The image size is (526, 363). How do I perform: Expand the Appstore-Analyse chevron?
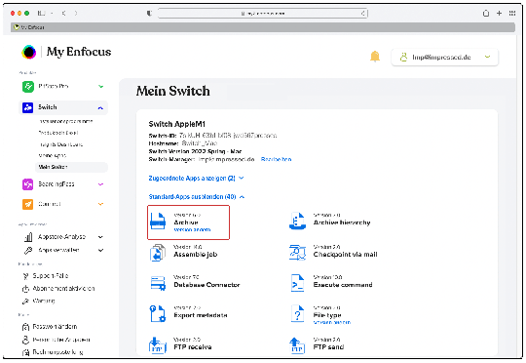point(100,237)
